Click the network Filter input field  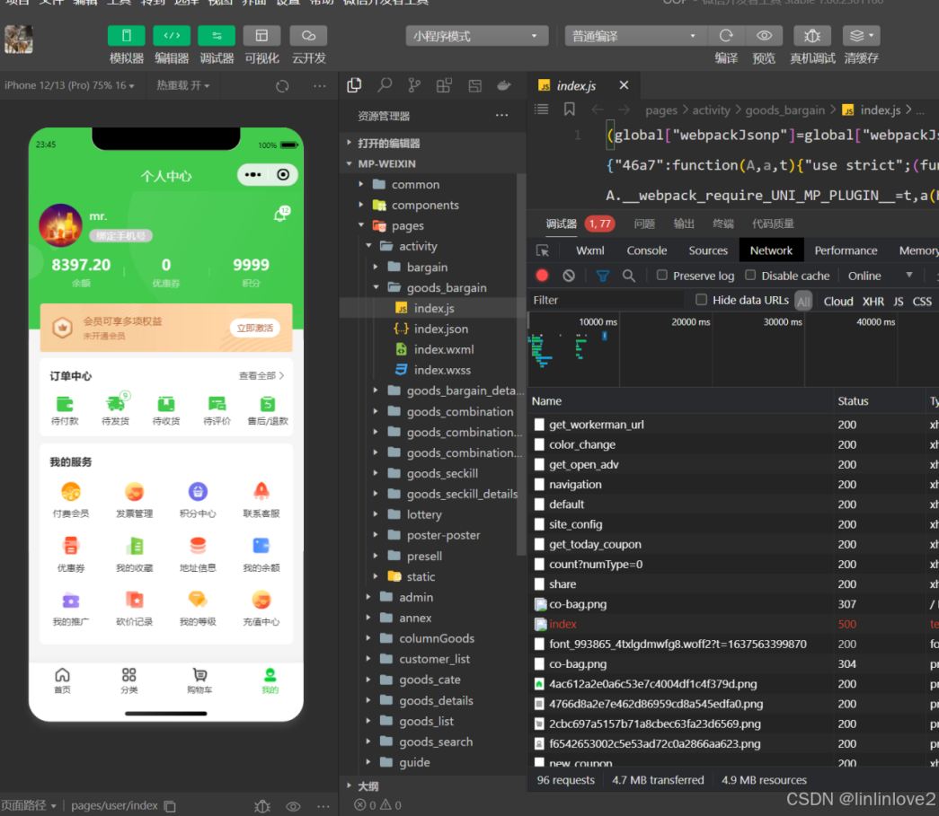coord(607,300)
